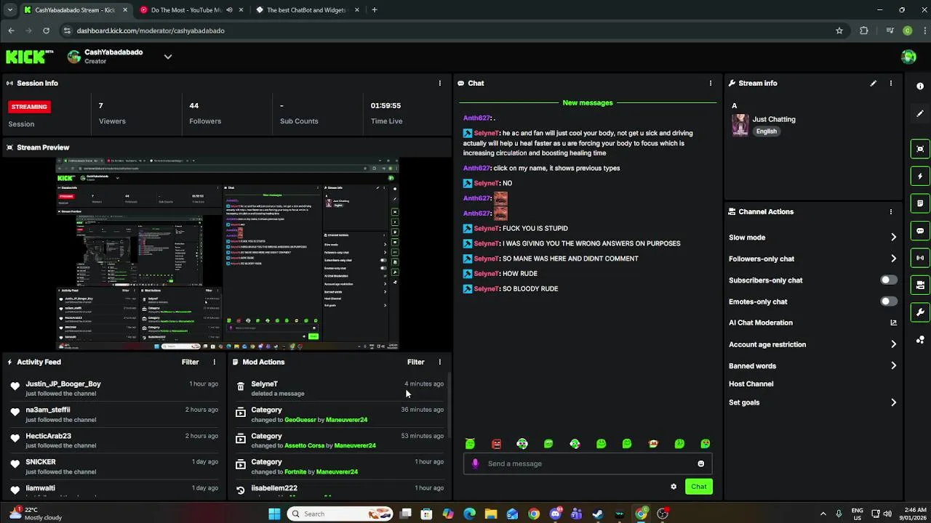Click Just Chatting category thumbnail
Viewport: 931px width, 523px height.
[740, 125]
